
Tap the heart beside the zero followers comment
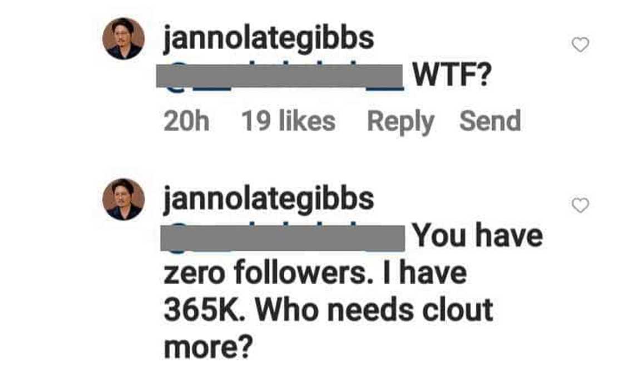click(580, 206)
